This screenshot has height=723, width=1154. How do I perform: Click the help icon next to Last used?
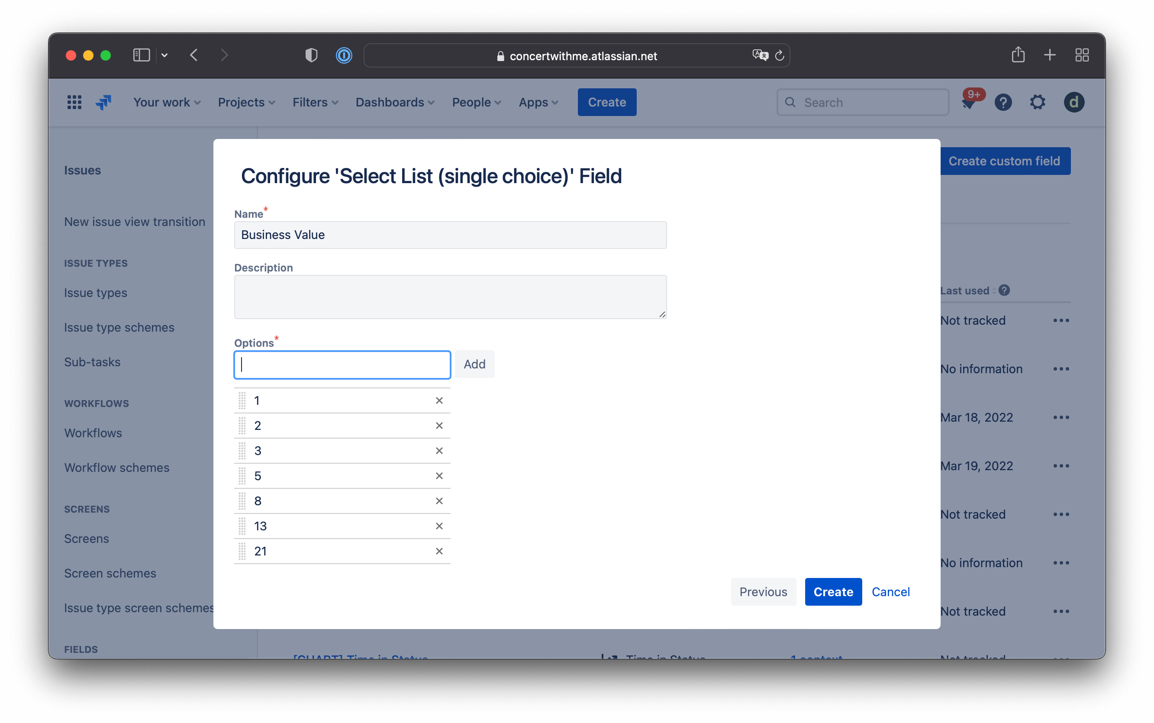tap(1004, 290)
